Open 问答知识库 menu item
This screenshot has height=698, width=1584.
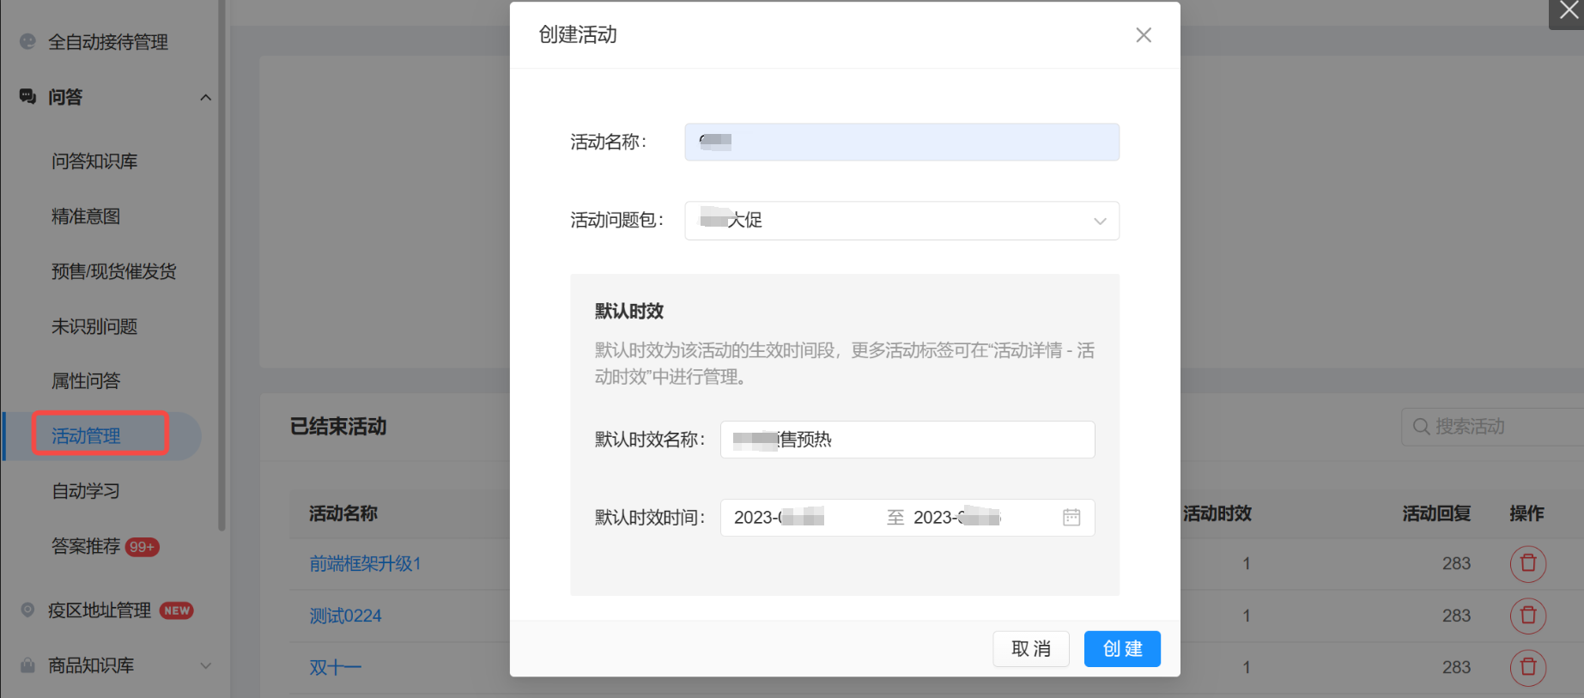94,161
